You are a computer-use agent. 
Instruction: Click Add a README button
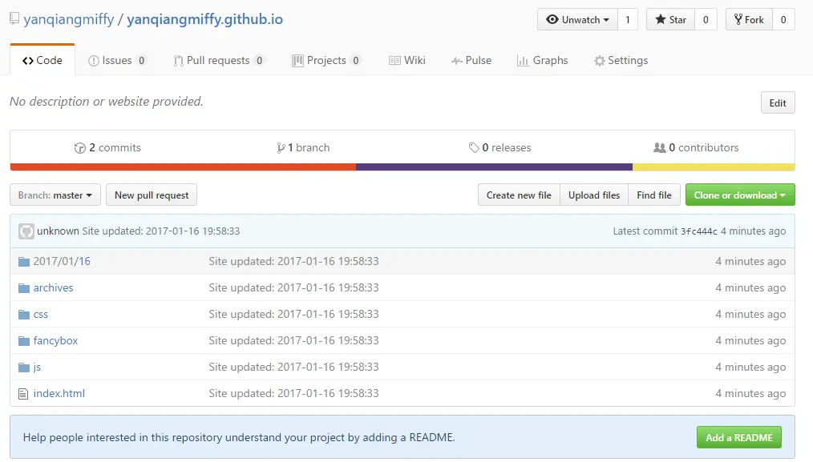739,438
